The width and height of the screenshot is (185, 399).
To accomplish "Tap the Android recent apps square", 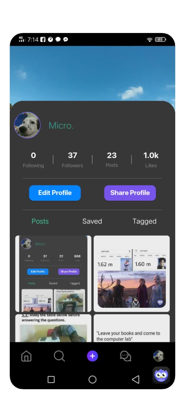I will [51, 379].
